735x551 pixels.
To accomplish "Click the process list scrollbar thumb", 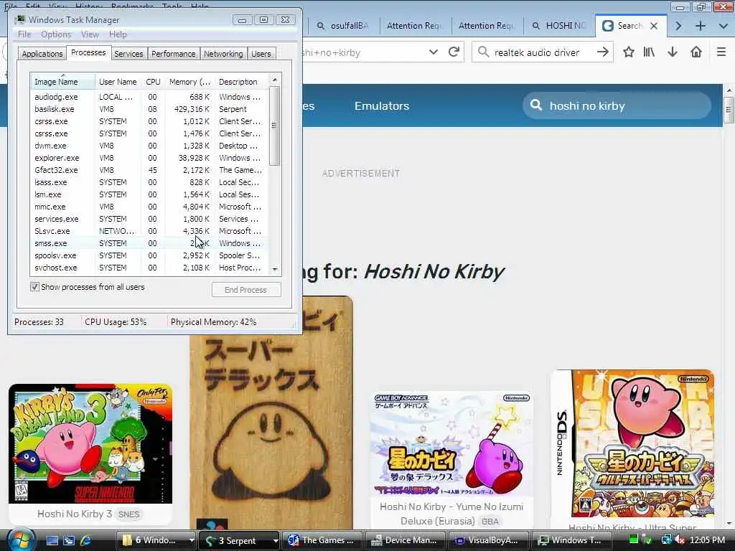I will [275, 126].
